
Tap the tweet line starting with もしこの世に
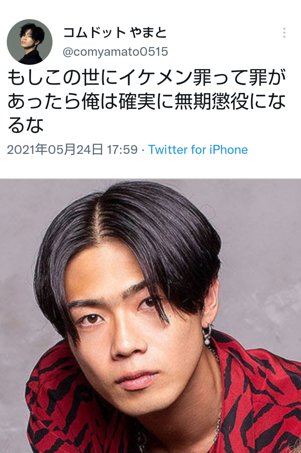[147, 77]
